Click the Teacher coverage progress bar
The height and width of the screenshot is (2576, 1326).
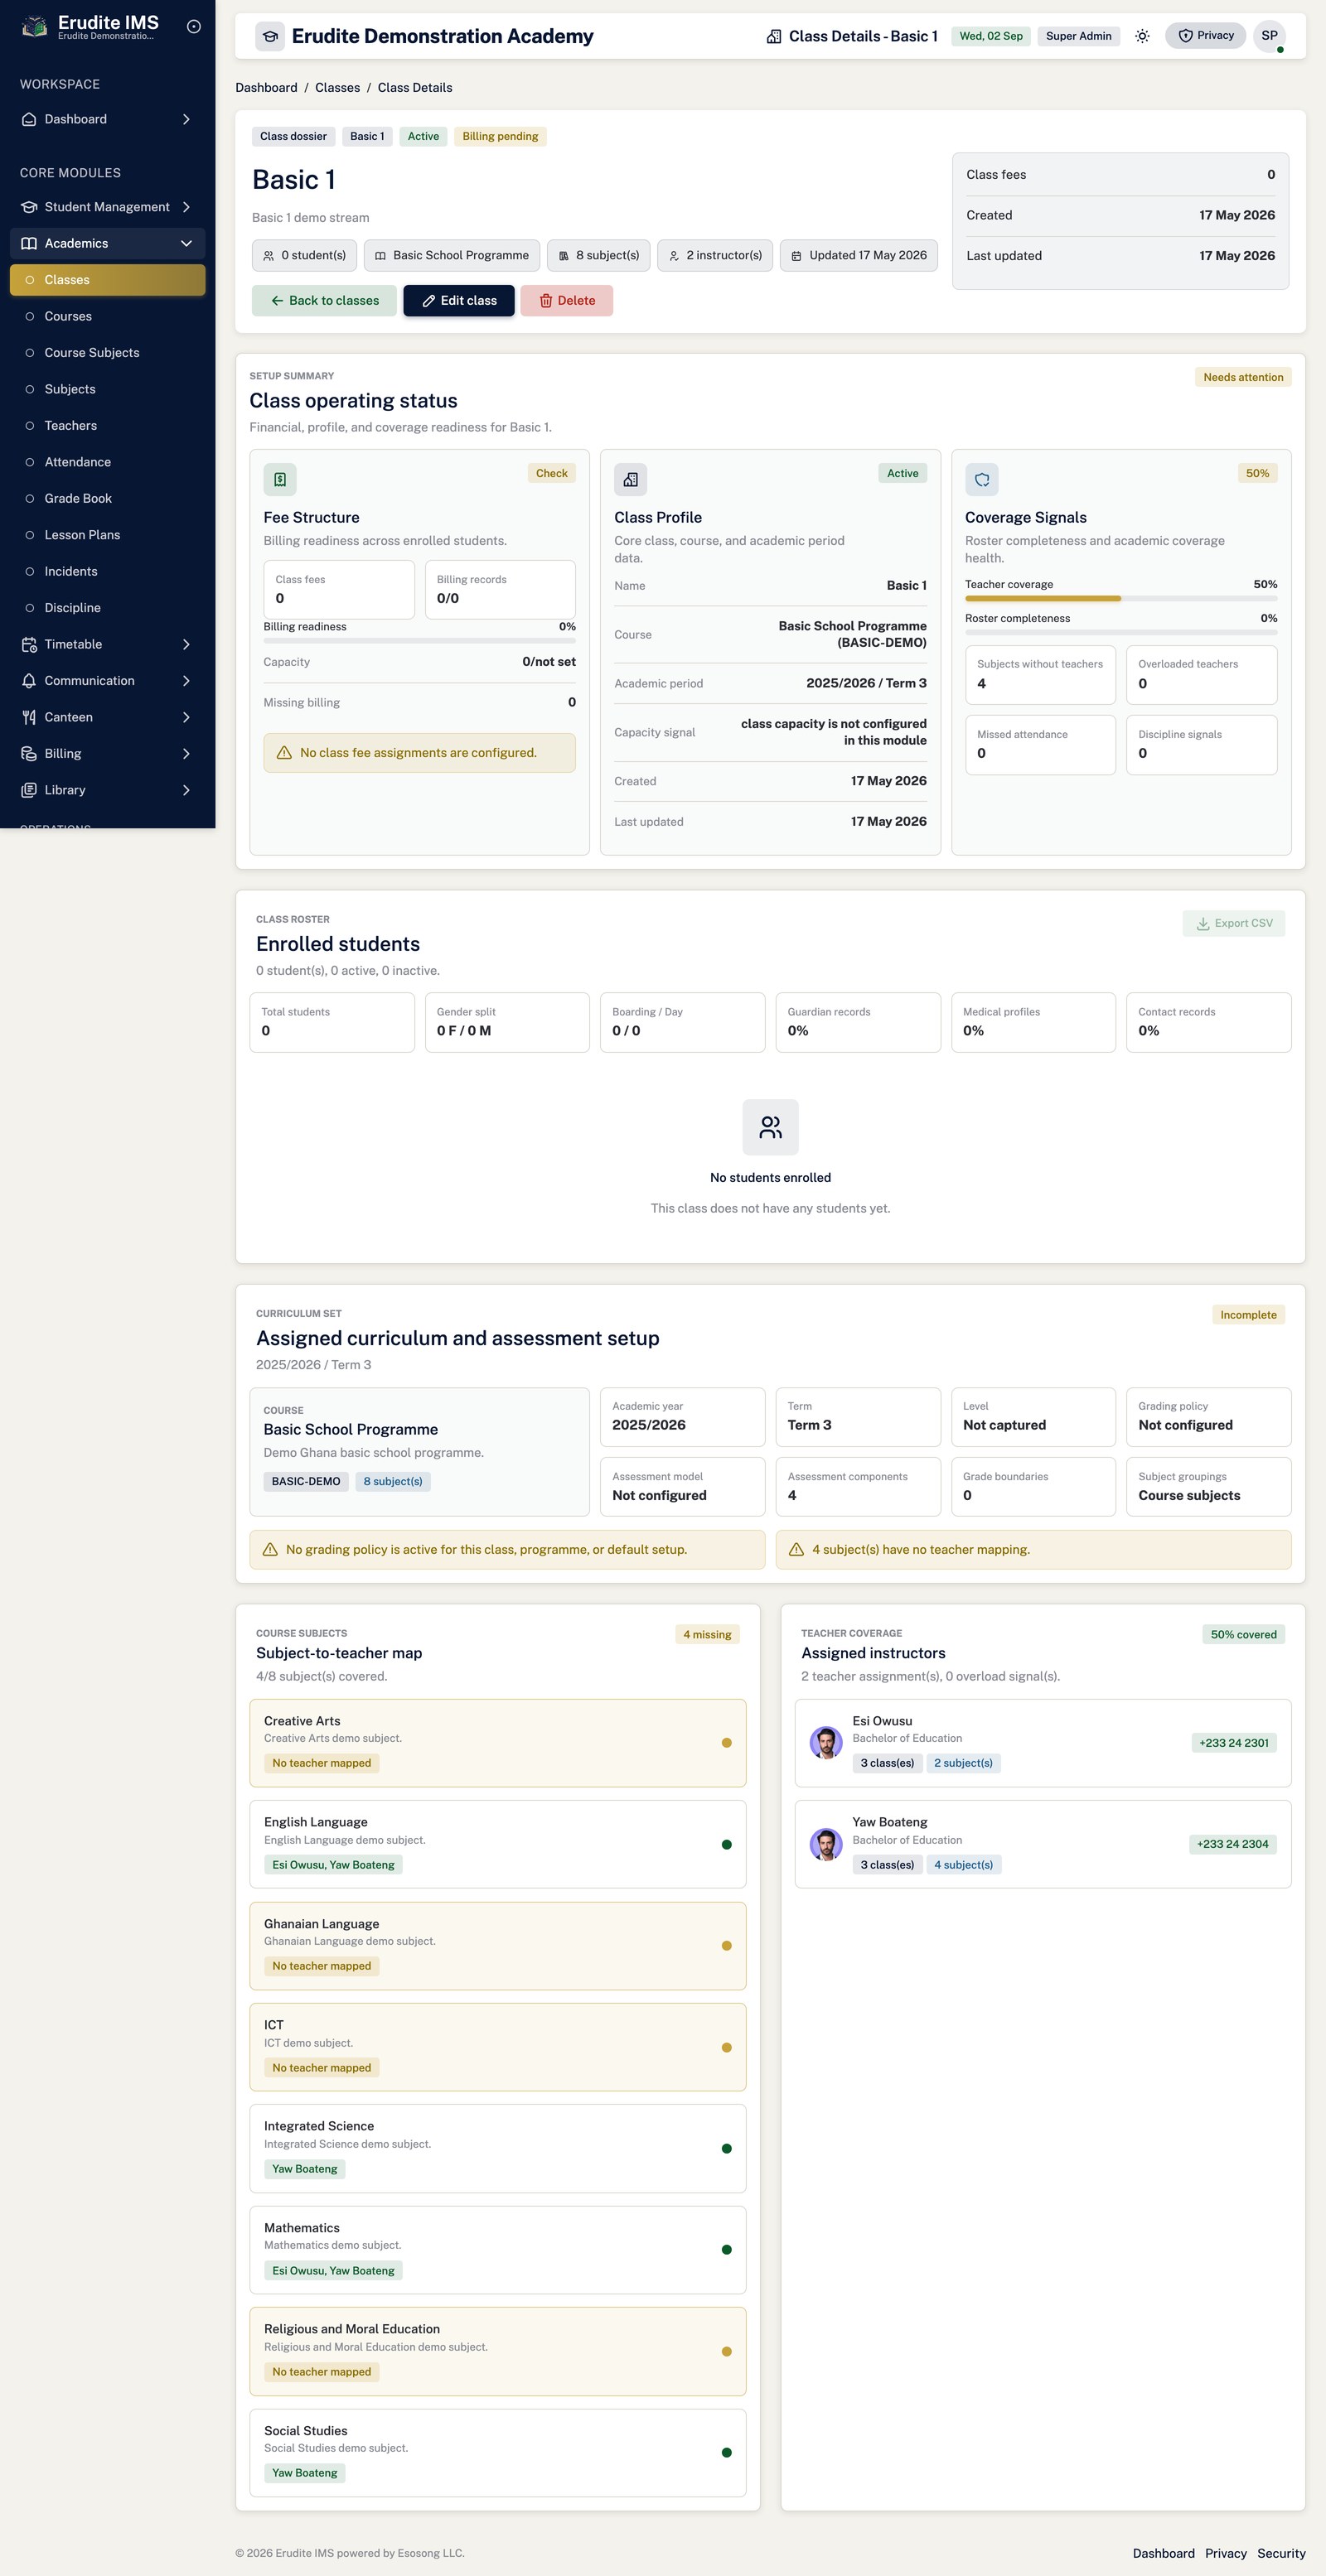point(1120,599)
